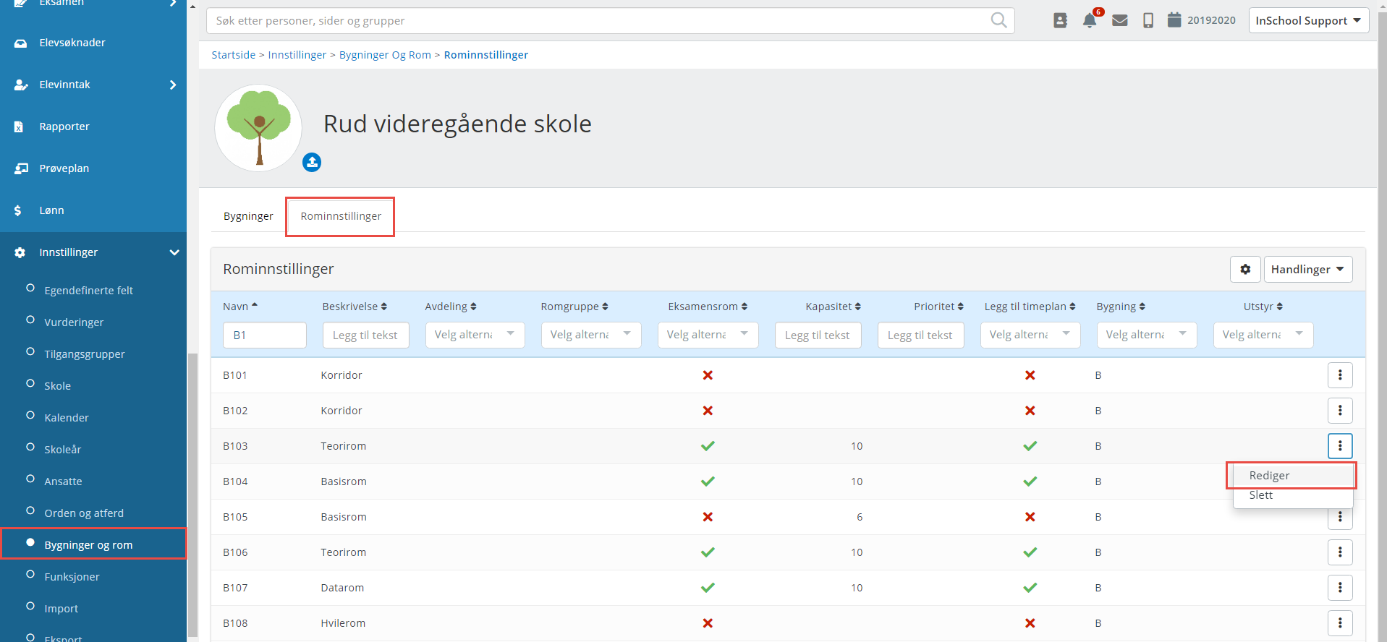Screen dimensions: 1387x642
Task: Open Tilgangsgrupper settings
Action: point(85,354)
